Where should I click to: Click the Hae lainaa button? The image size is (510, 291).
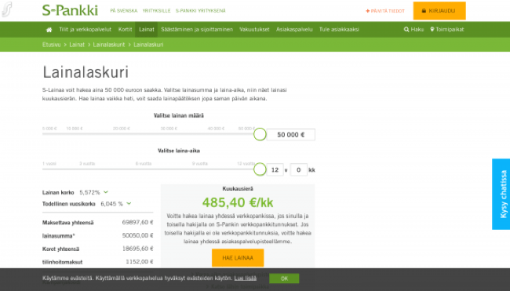238,258
